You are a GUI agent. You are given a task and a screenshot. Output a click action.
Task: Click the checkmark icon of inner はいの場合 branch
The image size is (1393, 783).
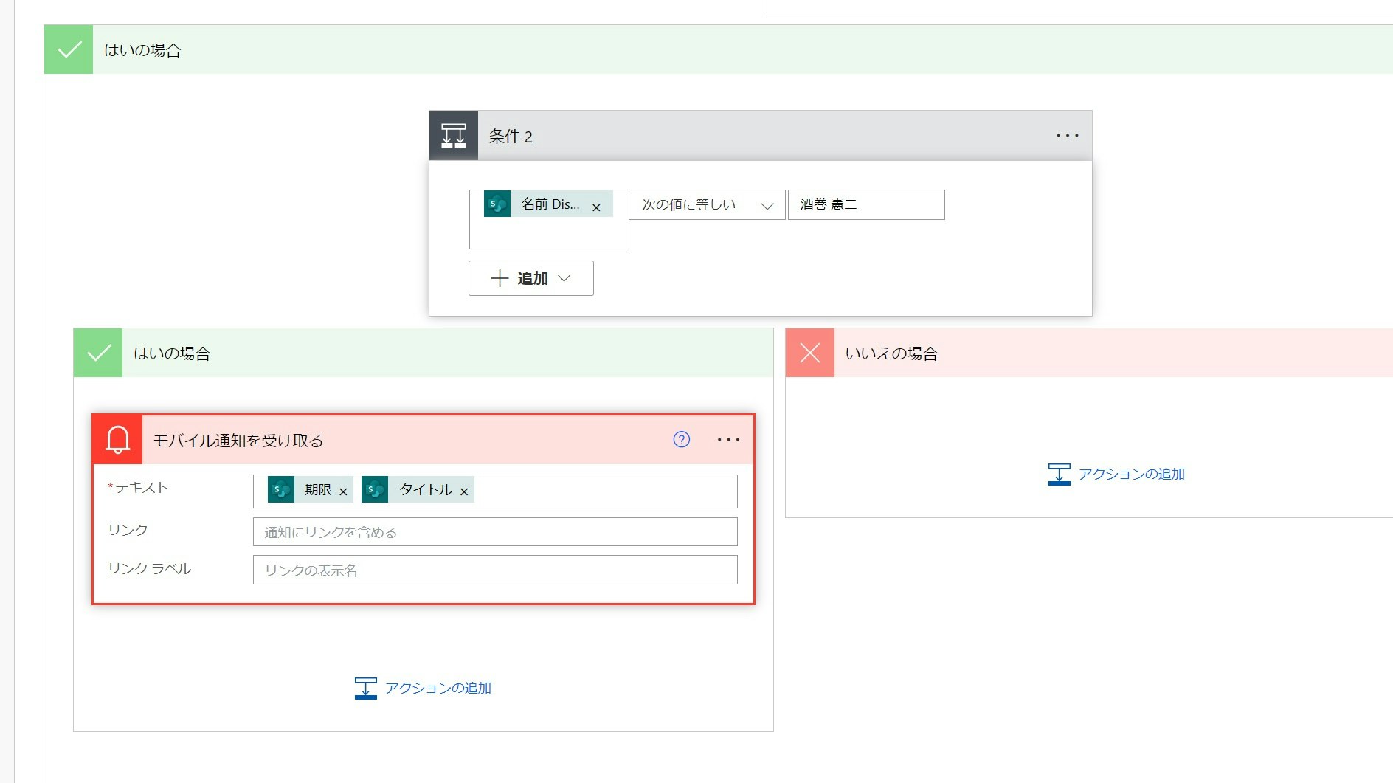tap(98, 353)
